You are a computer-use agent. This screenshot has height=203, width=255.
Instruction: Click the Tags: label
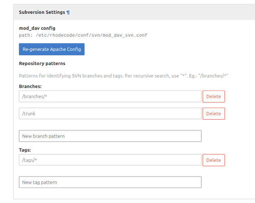click(25, 150)
